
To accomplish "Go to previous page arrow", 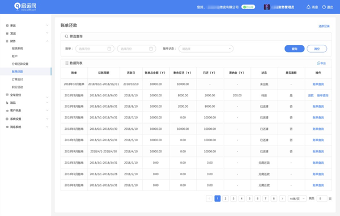I will [209, 198].
